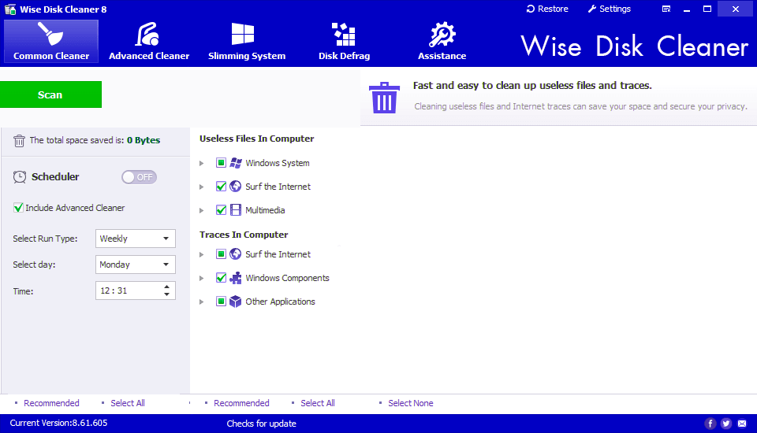Open Settings from the title bar

(610, 9)
